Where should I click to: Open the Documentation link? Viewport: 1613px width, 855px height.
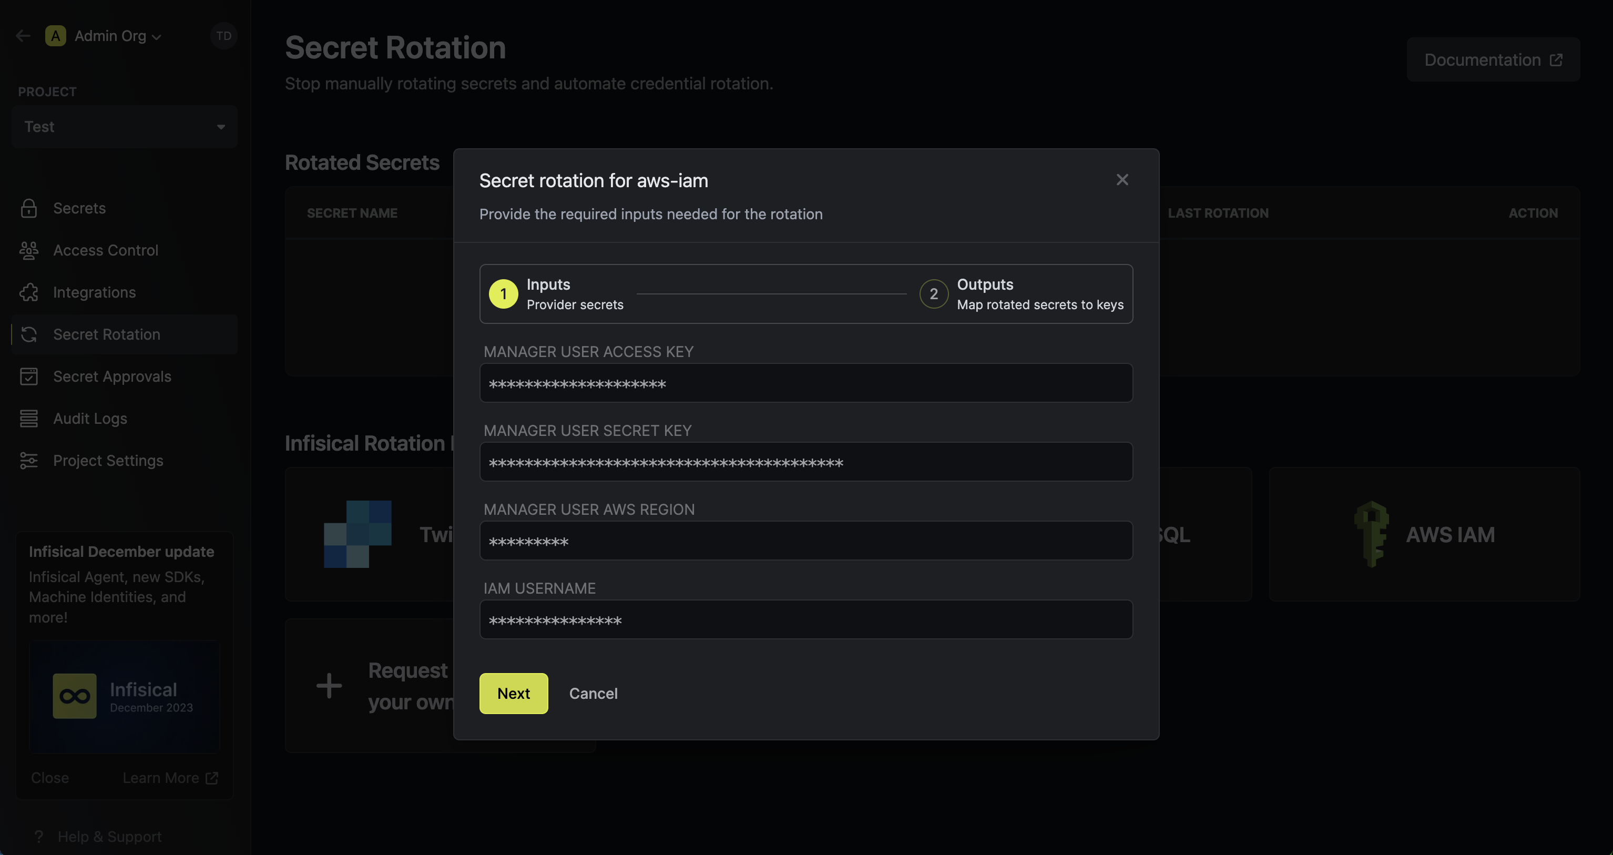(x=1493, y=60)
